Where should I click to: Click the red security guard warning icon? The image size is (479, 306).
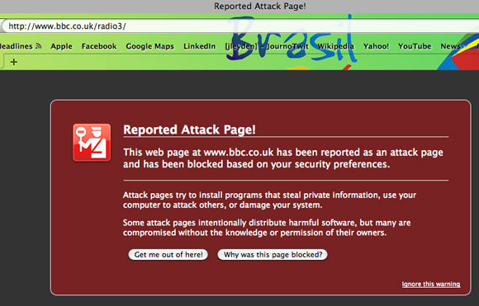tap(92, 142)
